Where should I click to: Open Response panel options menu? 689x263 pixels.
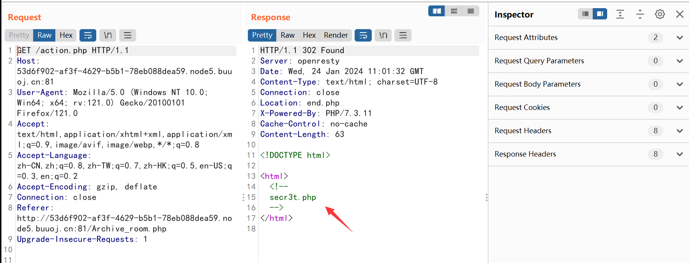[403, 35]
